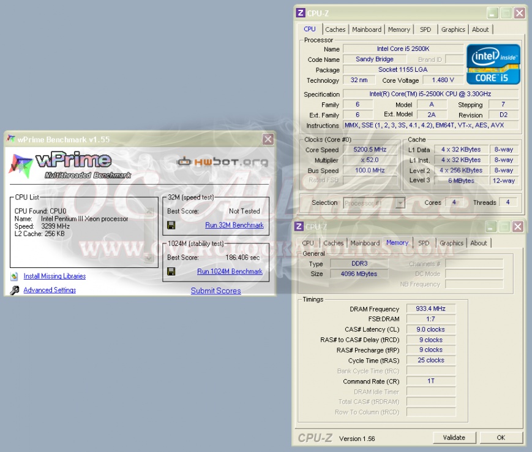Click the Submit Scores link
The width and height of the screenshot is (532, 452).
(x=215, y=291)
